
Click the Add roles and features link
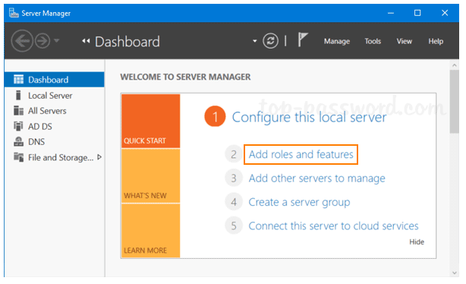tap(301, 154)
